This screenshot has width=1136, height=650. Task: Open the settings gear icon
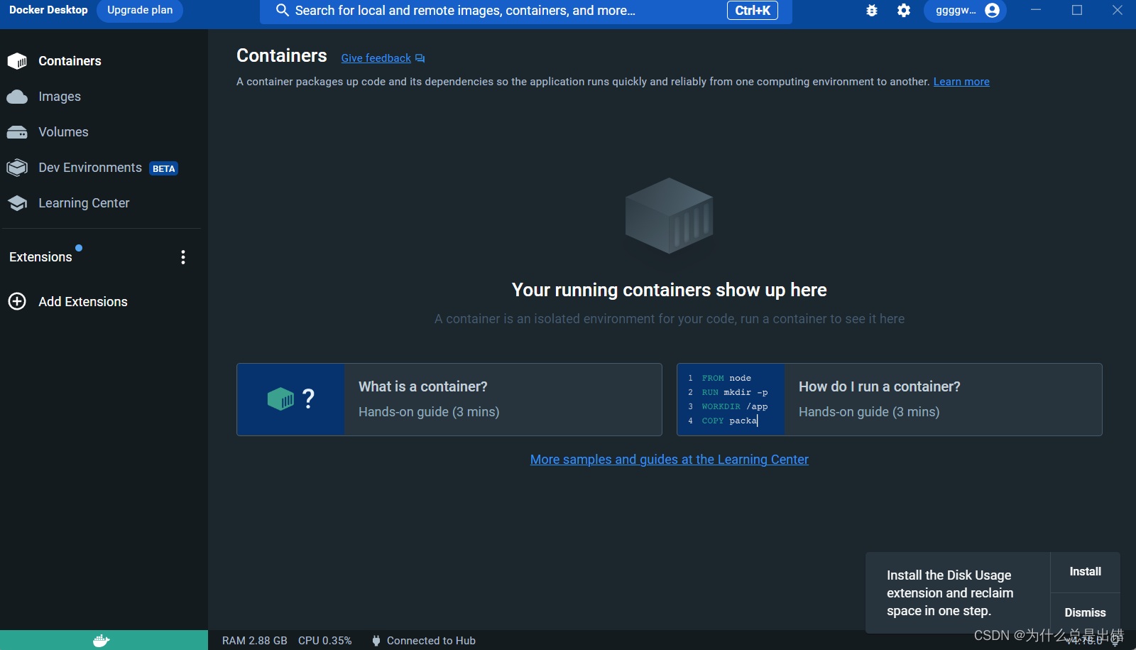pos(904,11)
